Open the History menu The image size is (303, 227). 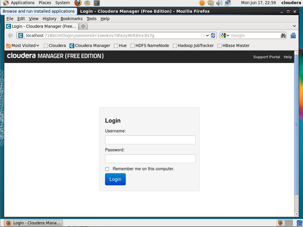coord(49,19)
